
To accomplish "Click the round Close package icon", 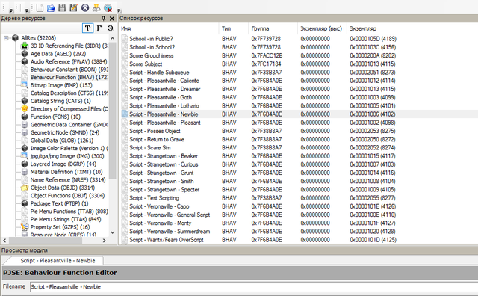I will 85,8.
